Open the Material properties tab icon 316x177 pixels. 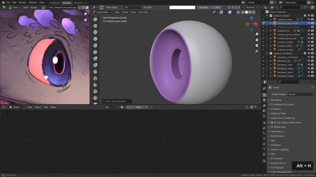[x=264, y=154]
